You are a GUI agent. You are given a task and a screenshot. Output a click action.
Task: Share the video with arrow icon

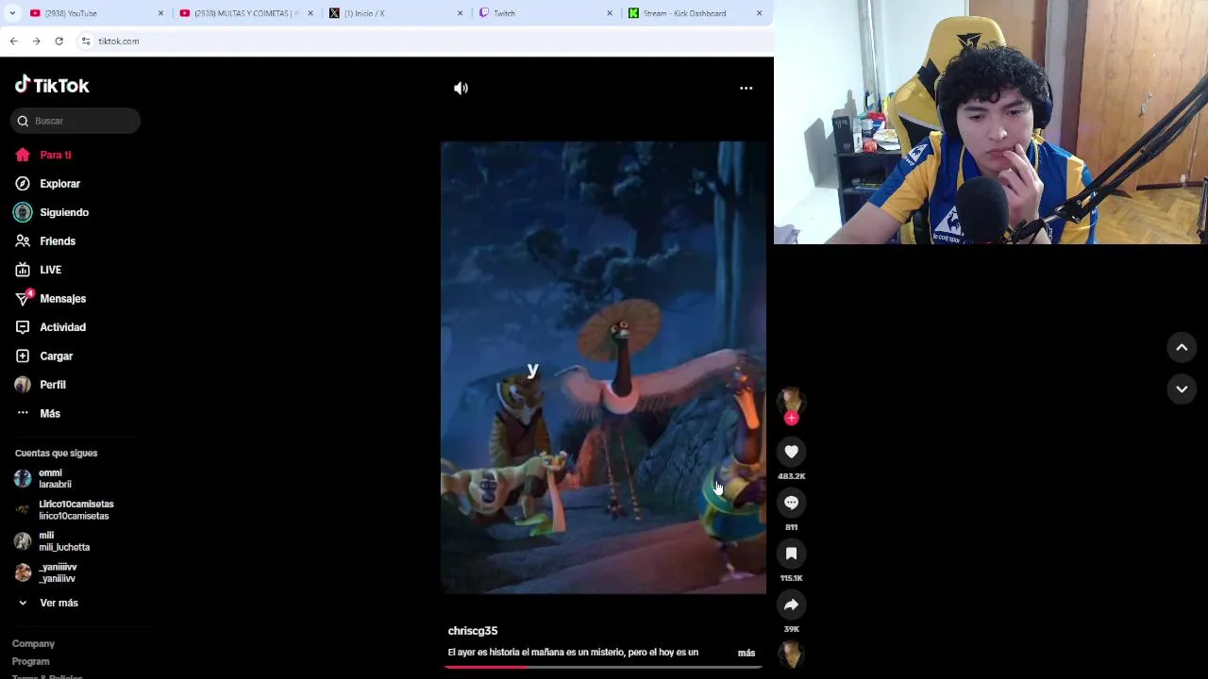tap(791, 604)
